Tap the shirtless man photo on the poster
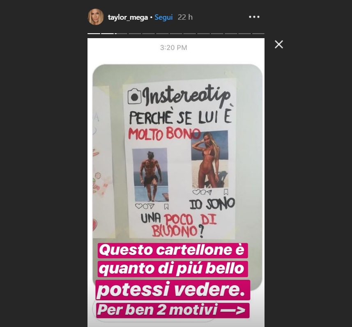This screenshot has width=352, height=327. [150, 175]
